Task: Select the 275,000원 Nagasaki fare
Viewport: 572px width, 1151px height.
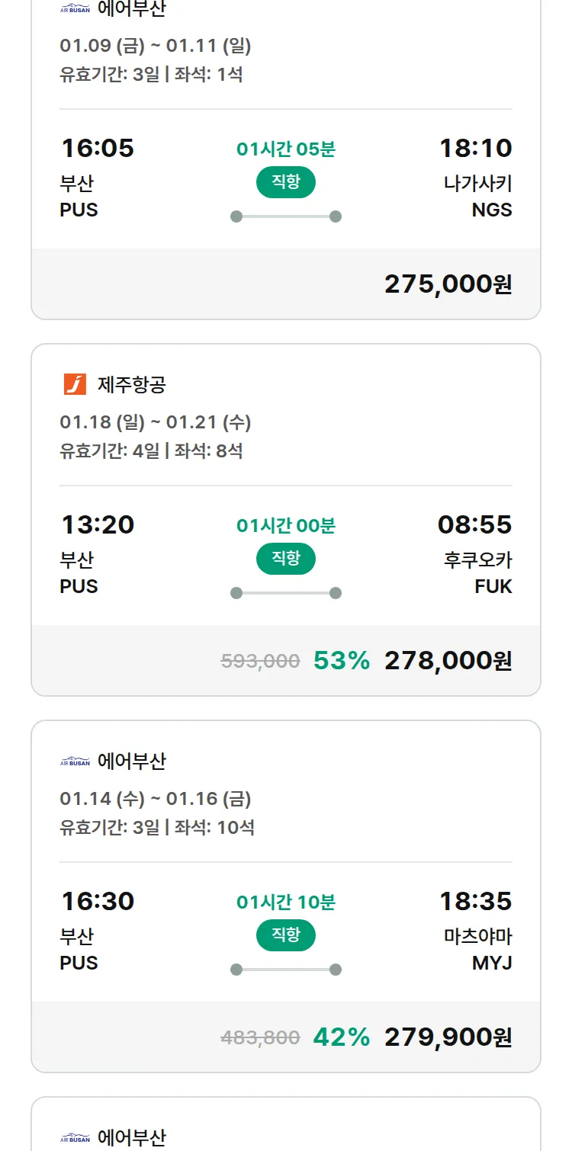Action: [x=448, y=284]
